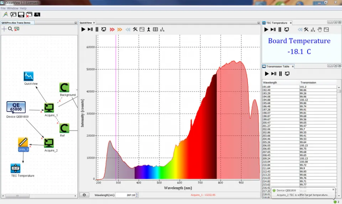The image size is (342, 204).
Task: Click TEC Temperature monitor icon
Action: (x=286, y=30)
